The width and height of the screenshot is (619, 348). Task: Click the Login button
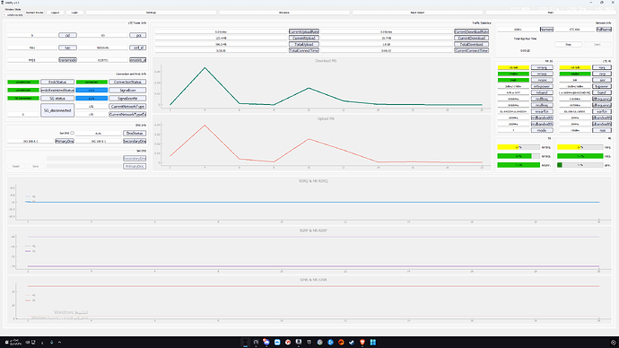(x=74, y=13)
